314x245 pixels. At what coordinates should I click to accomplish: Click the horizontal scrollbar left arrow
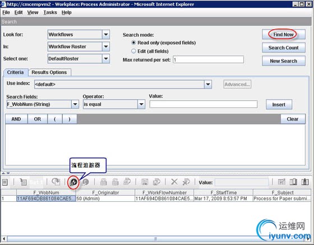[x=4, y=239]
